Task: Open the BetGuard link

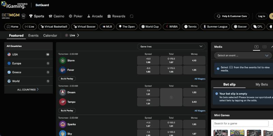Action: click(x=42, y=5)
